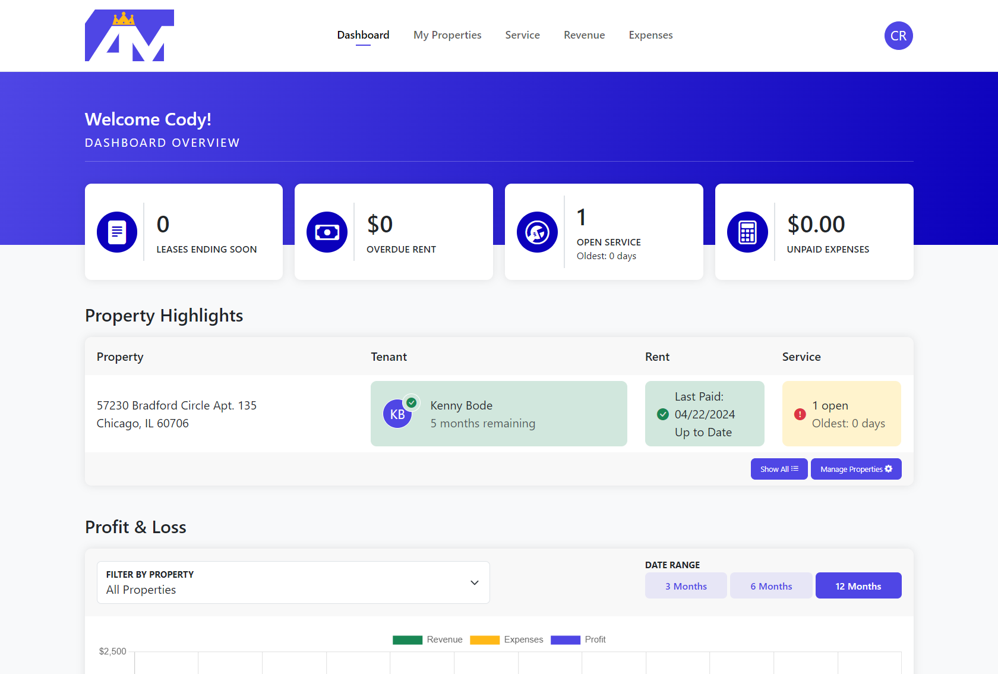Click the KB tenant avatar
Screen dimensions: 998x674
(397, 414)
